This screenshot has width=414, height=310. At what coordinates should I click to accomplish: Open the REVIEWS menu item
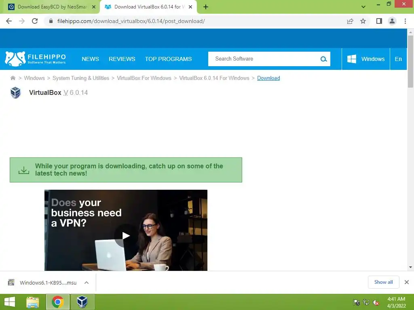point(122,59)
